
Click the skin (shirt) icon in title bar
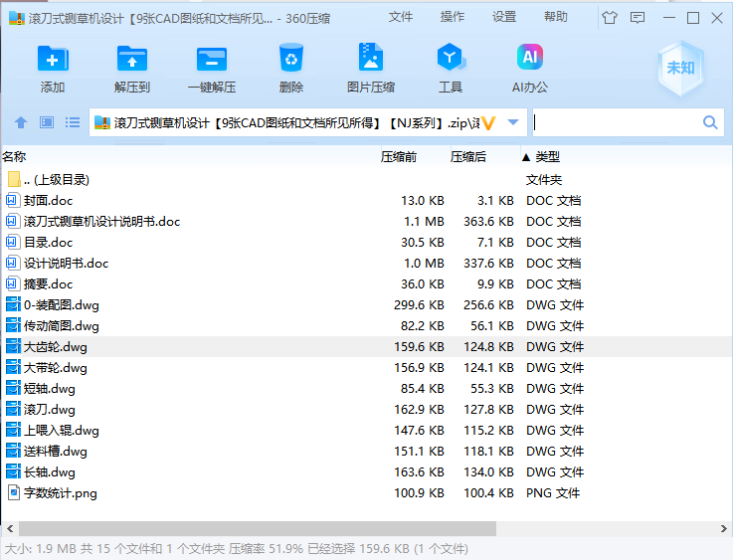[609, 18]
